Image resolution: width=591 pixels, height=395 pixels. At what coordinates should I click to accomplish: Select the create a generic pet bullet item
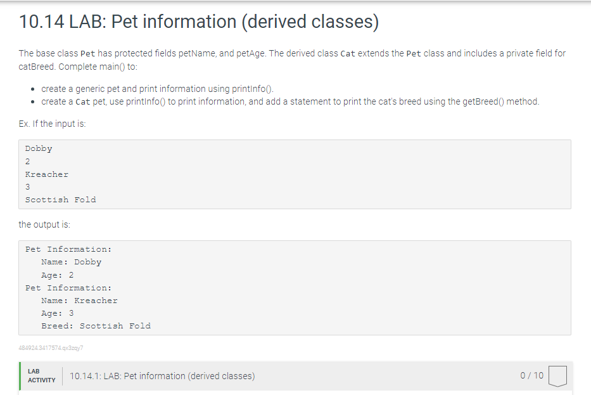click(x=156, y=88)
